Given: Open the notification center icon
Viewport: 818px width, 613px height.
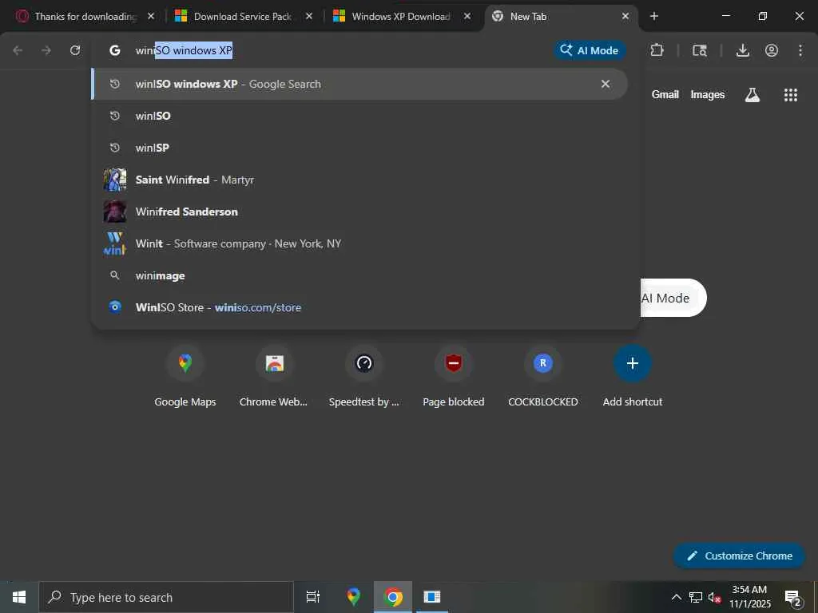Looking at the screenshot, I should tap(792, 597).
